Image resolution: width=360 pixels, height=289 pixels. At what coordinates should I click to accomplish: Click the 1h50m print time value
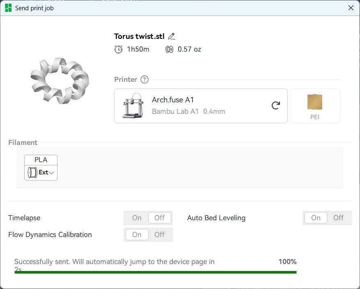pyautogui.click(x=138, y=49)
